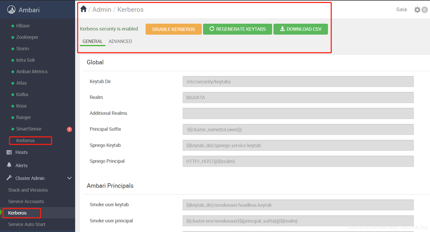Click the SmartSense alert badge
430x232 pixels.
[69, 129]
